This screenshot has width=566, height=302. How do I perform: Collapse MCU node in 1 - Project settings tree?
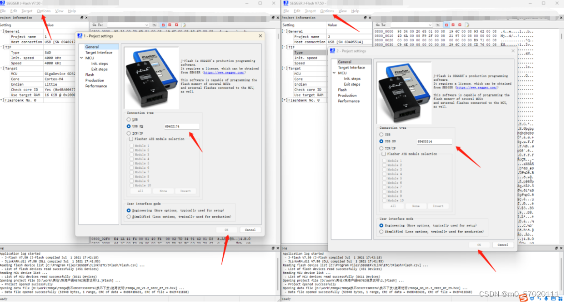[81, 58]
